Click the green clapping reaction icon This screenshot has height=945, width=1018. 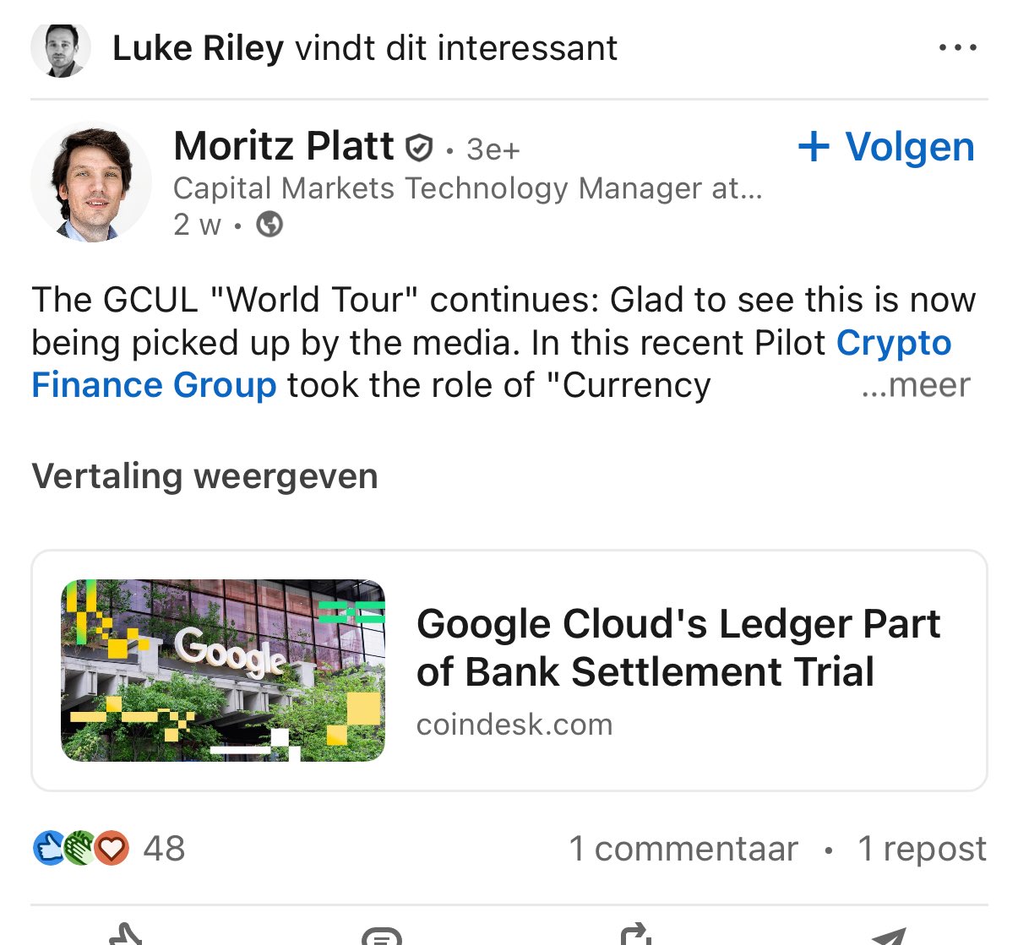click(x=79, y=848)
